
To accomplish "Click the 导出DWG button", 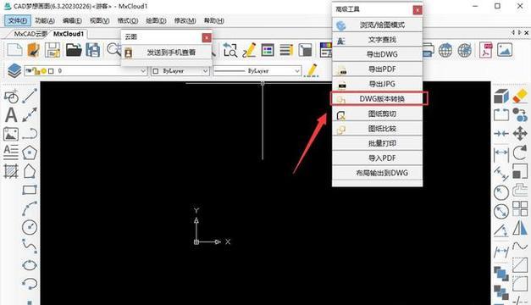I will pos(377,54).
